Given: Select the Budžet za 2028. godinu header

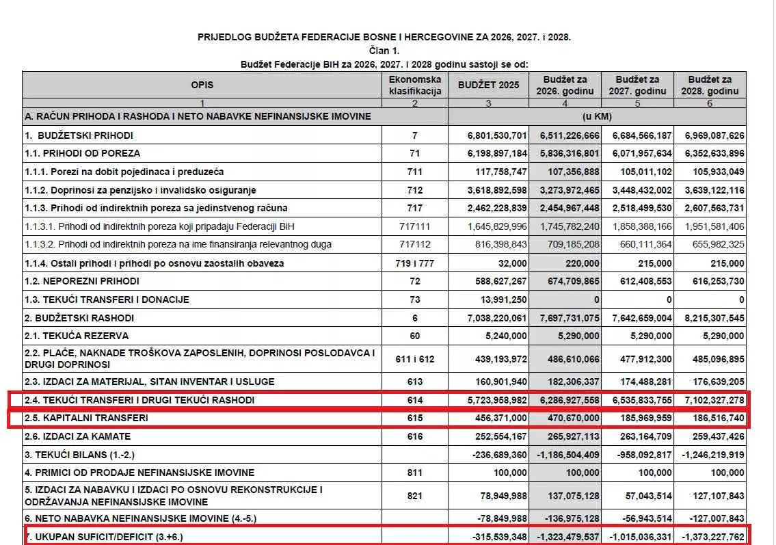Looking at the screenshot, I should coord(710,85).
